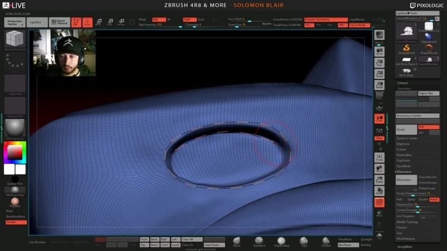The height and width of the screenshot is (251, 447).
Task: Select the AlphaBrush tool
Action: 429,38
